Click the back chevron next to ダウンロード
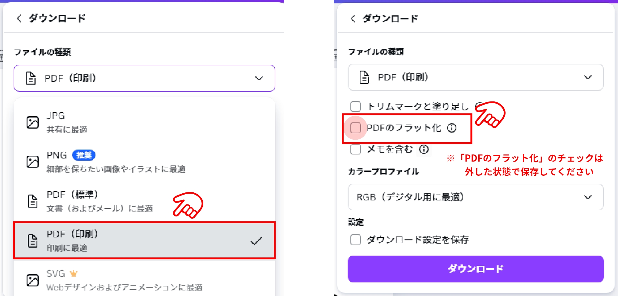The image size is (618, 296). pos(19,18)
